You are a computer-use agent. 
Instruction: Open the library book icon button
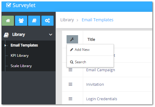point(34,21)
